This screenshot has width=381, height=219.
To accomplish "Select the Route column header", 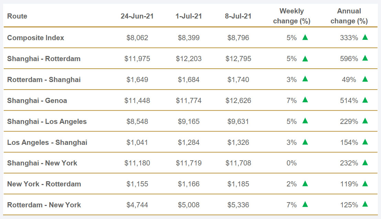I will 17,16.
